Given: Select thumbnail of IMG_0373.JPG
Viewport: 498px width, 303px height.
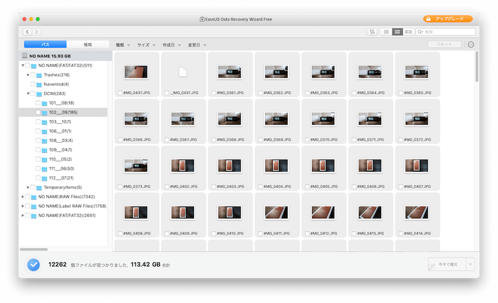Looking at the screenshot, I should (136, 166).
